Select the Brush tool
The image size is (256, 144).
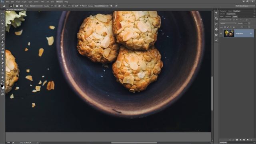click(2, 38)
